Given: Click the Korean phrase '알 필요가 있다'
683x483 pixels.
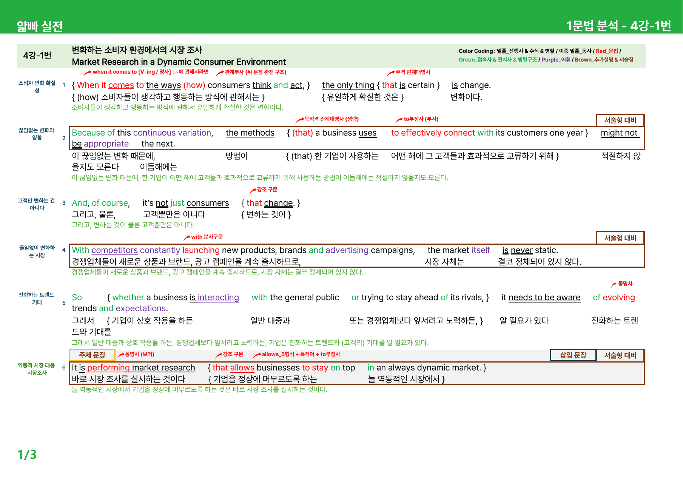Looking at the screenshot, I should click(524, 321).
